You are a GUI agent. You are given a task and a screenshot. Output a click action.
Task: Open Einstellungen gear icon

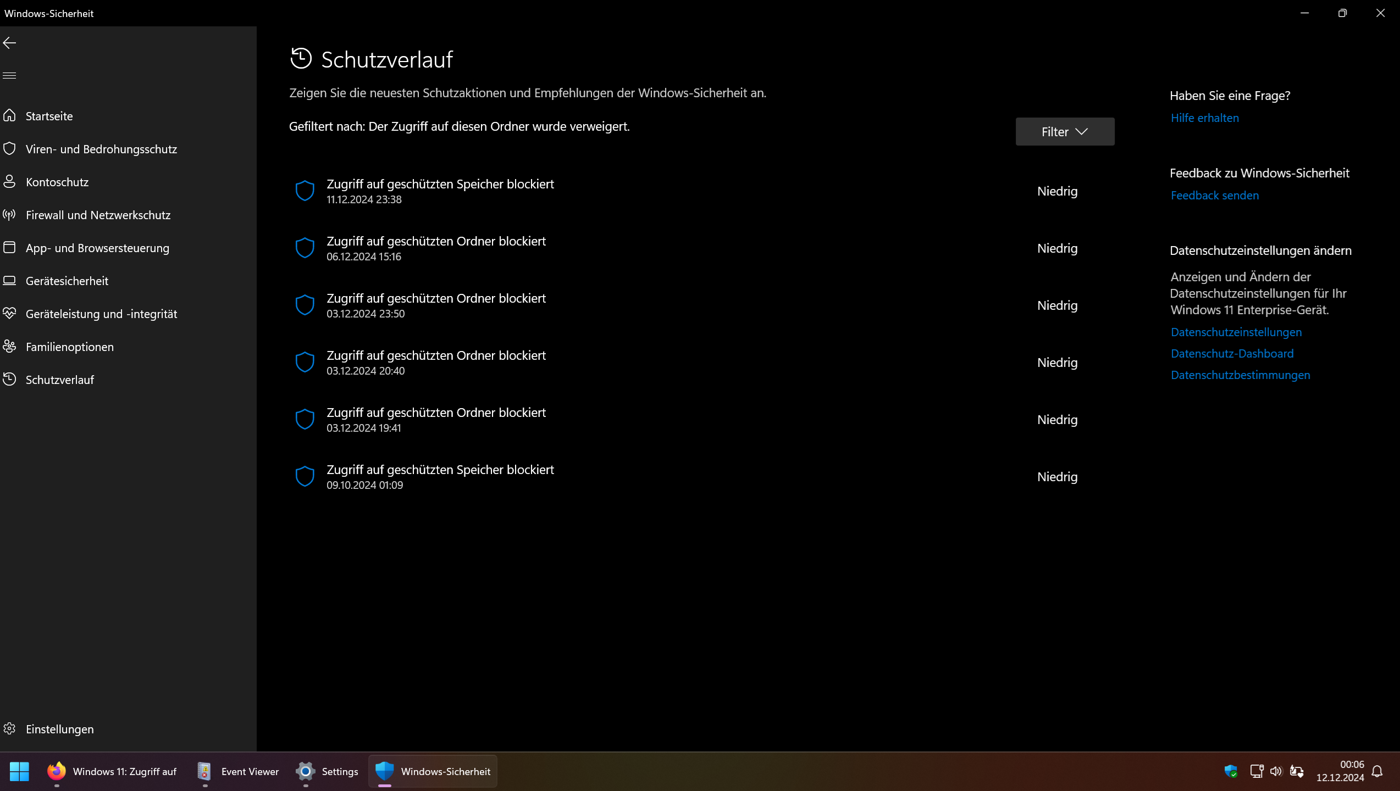click(x=9, y=728)
